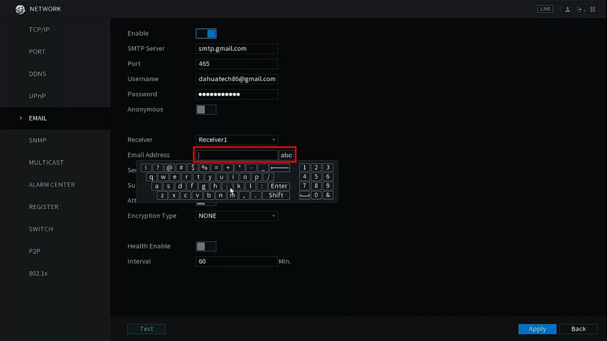The width and height of the screenshot is (607, 341).
Task: Tap the ampersand key
Action: [328, 195]
